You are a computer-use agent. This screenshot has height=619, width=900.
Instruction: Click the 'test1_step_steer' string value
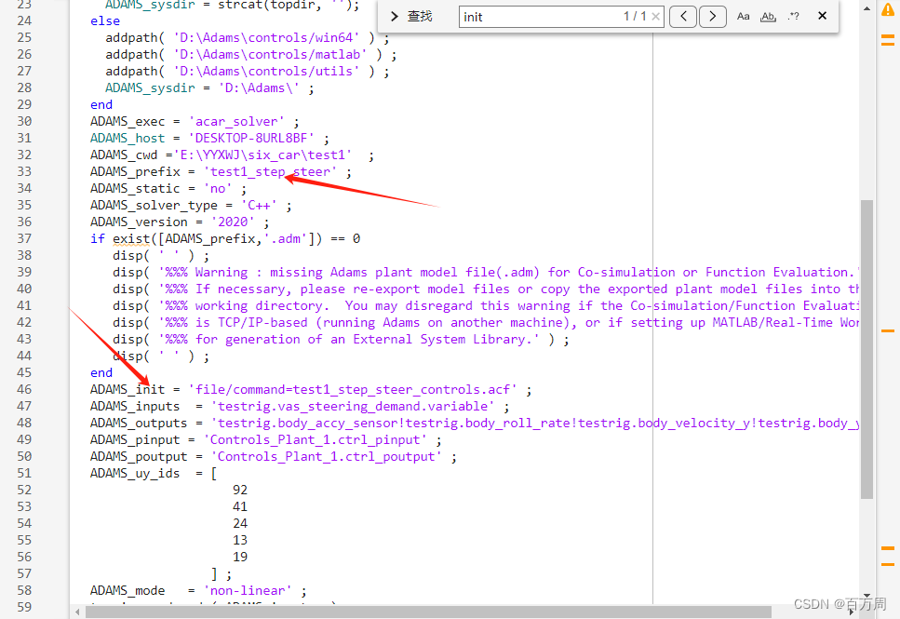click(x=270, y=171)
